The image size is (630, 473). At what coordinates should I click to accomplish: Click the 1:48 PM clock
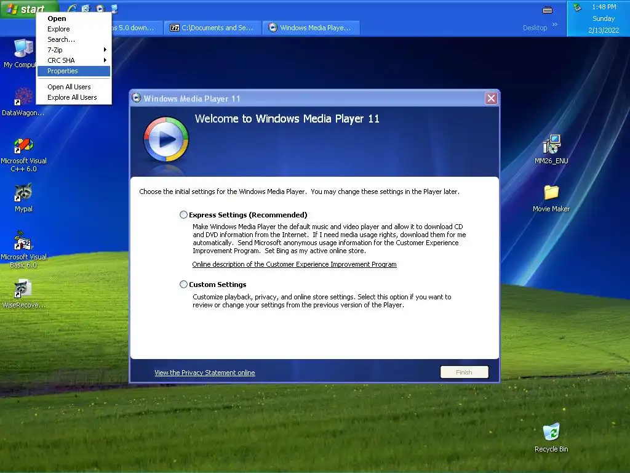(604, 7)
